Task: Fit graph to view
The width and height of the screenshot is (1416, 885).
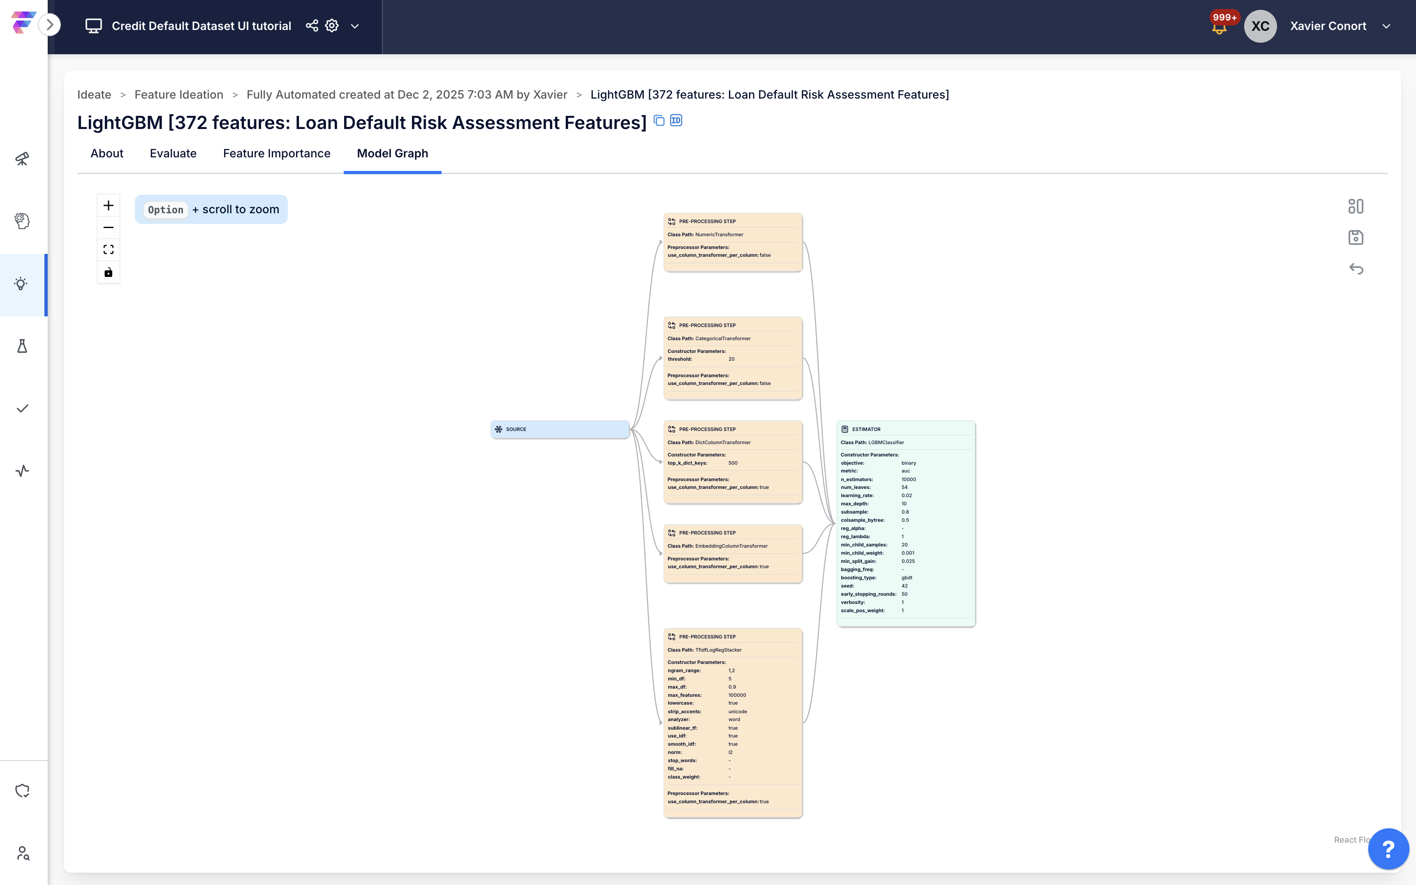Action: 108,250
